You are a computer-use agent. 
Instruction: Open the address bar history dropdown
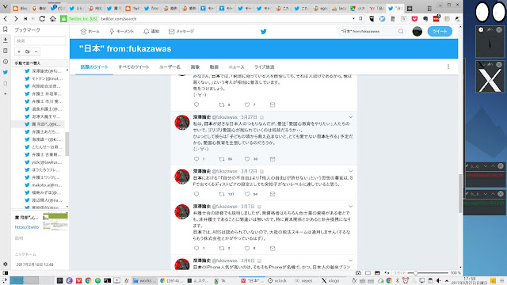click(353, 19)
